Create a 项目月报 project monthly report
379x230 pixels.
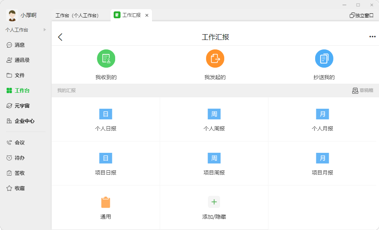322,164
